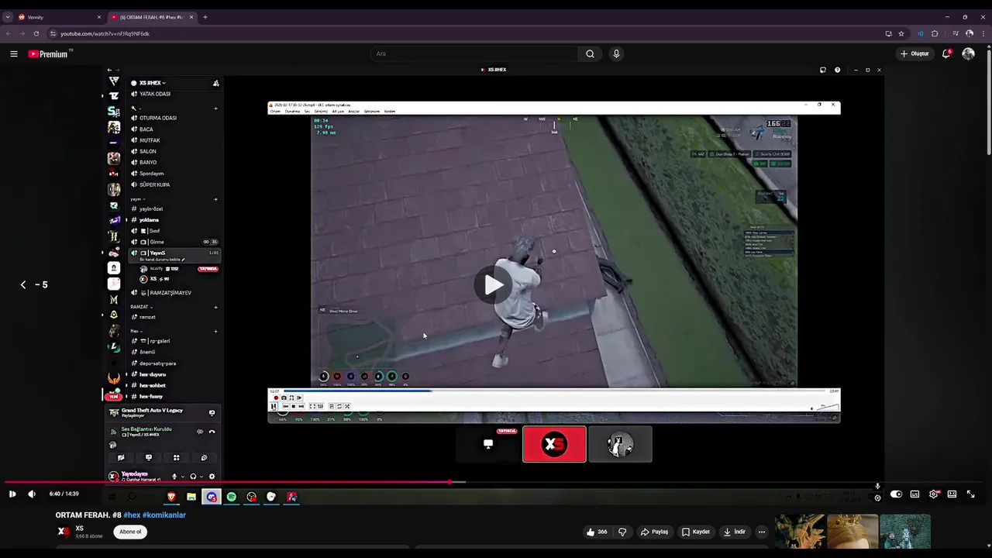Open the crowned woman recommended thumbnail
Viewport: 992px width, 558px height.
tap(852, 532)
